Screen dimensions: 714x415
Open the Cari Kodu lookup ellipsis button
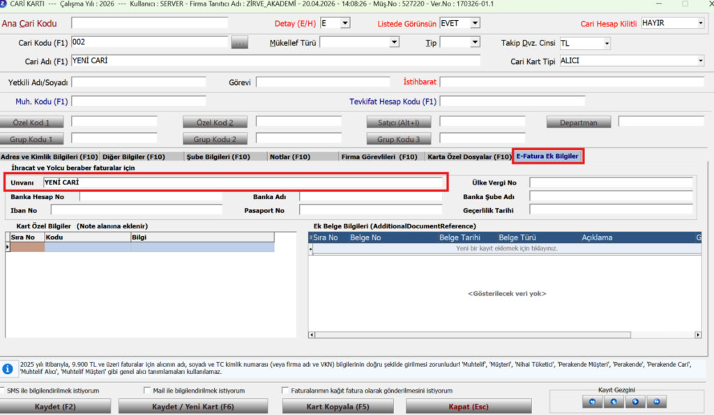click(x=240, y=42)
